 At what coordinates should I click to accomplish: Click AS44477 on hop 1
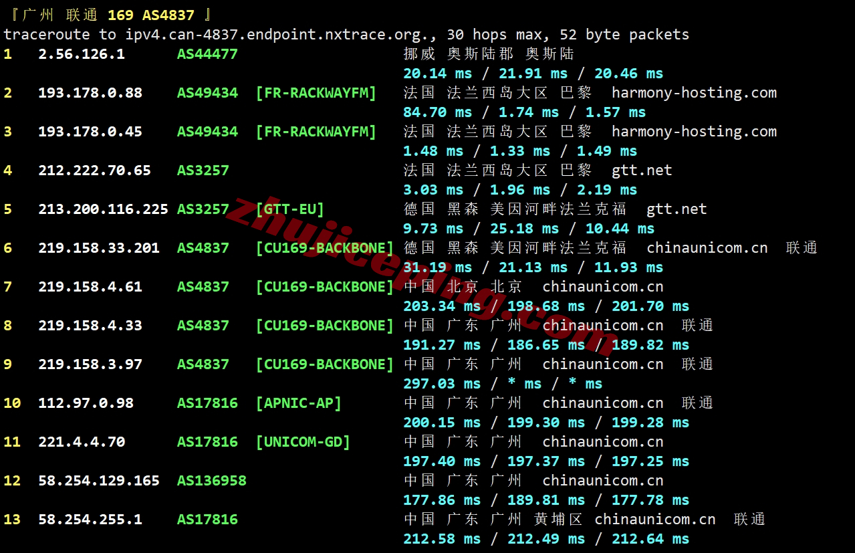tap(207, 54)
